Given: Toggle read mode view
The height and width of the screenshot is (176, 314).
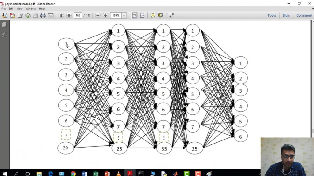Looking at the screenshot, I should click(x=171, y=15).
